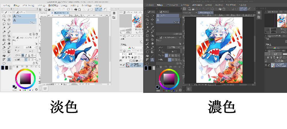This screenshot has width=287, height=129.
Task: Close the active document tab in dark-theme window
Action: click(x=212, y=12)
